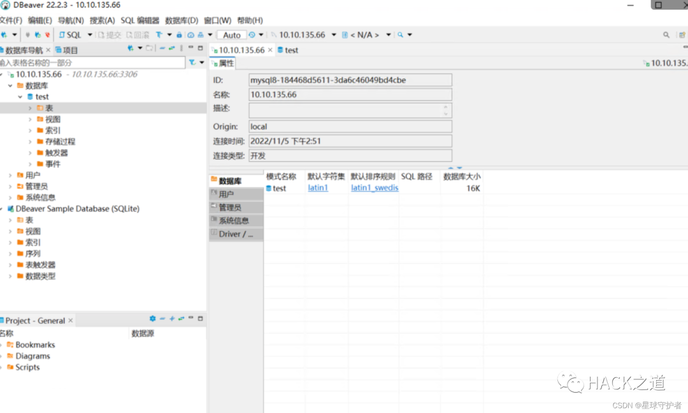Select the 触发器 folder in the tree

(x=57, y=153)
